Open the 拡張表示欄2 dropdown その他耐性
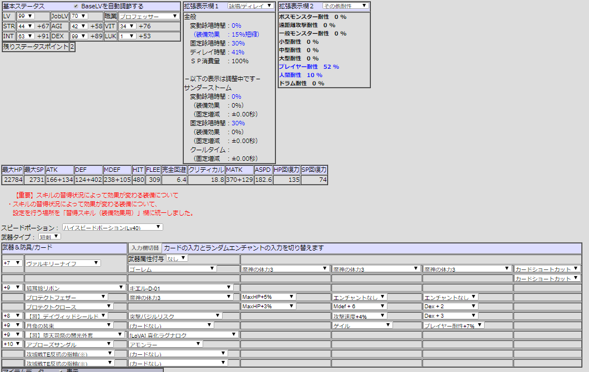 345,6
